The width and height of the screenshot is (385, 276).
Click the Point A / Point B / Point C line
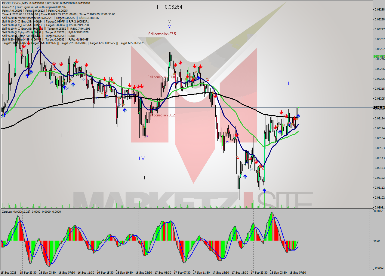tap(35, 10)
